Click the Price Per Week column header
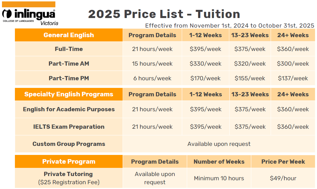Image resolution: width=317 pixels, height=189 pixels. pos(283,162)
